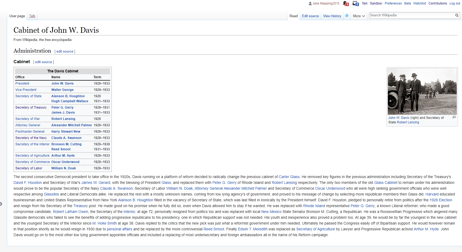Open the Harvard link
This screenshot has height=252, width=462.
(x=432, y=194)
